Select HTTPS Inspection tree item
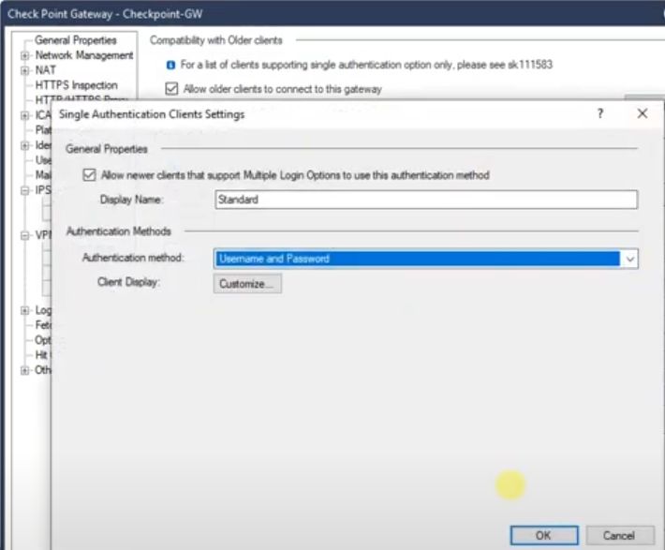This screenshot has height=550, width=665. (x=77, y=85)
